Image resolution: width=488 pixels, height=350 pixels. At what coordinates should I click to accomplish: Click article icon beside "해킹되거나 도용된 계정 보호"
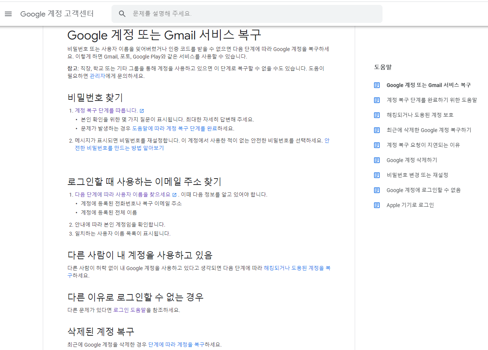point(377,115)
